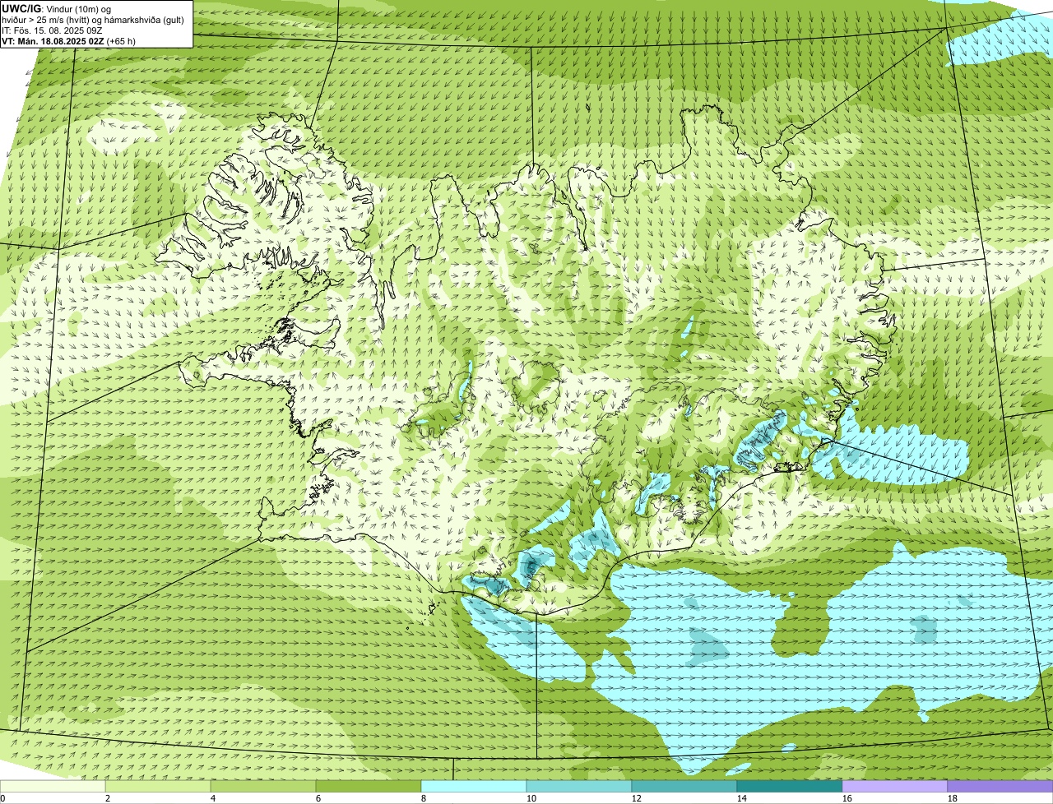Image resolution: width=1053 pixels, height=804 pixels.
Task: Click the '6' label on the color scale
Action: pos(318,798)
